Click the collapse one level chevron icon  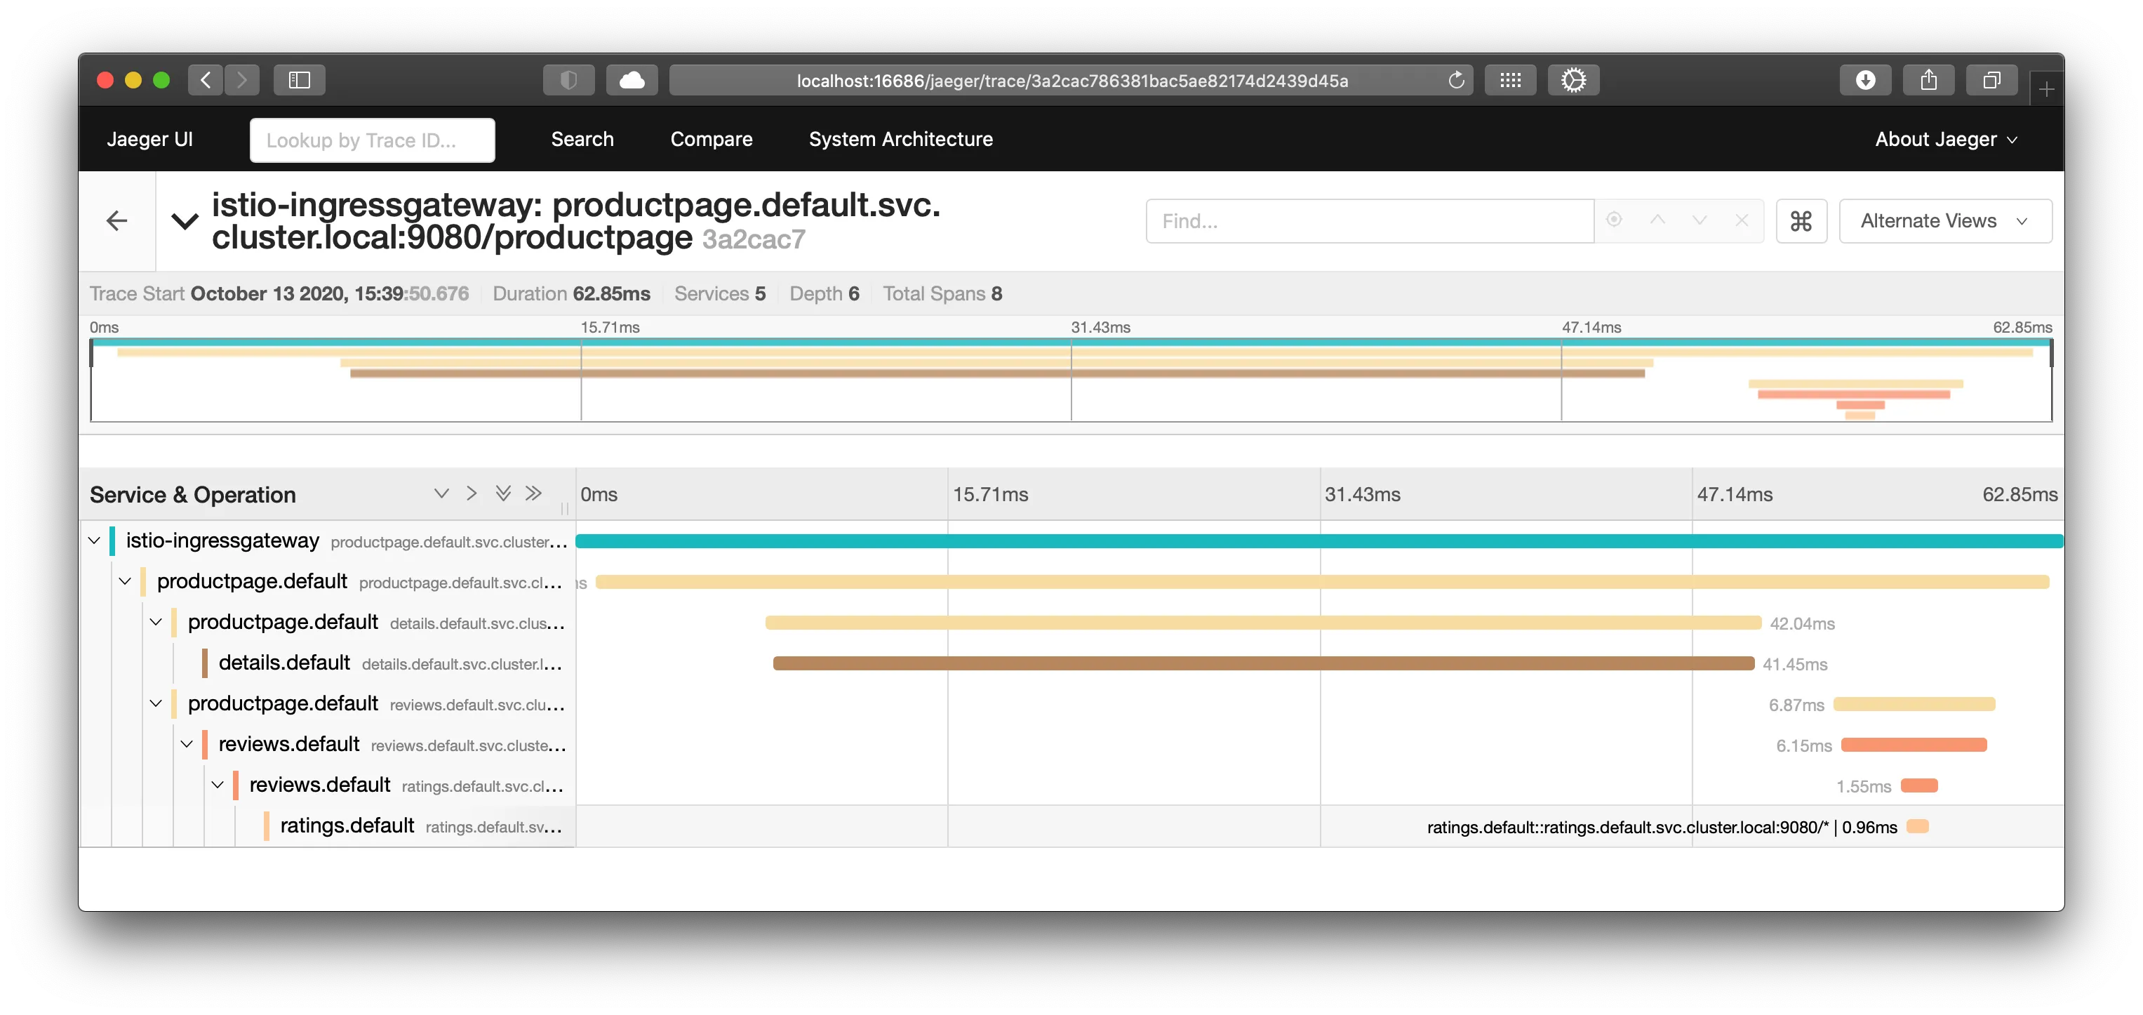[472, 493]
